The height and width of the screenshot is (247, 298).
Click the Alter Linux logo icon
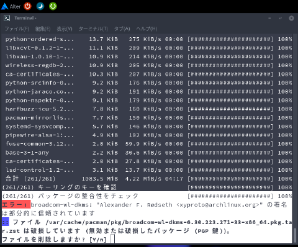(x=4, y=6)
